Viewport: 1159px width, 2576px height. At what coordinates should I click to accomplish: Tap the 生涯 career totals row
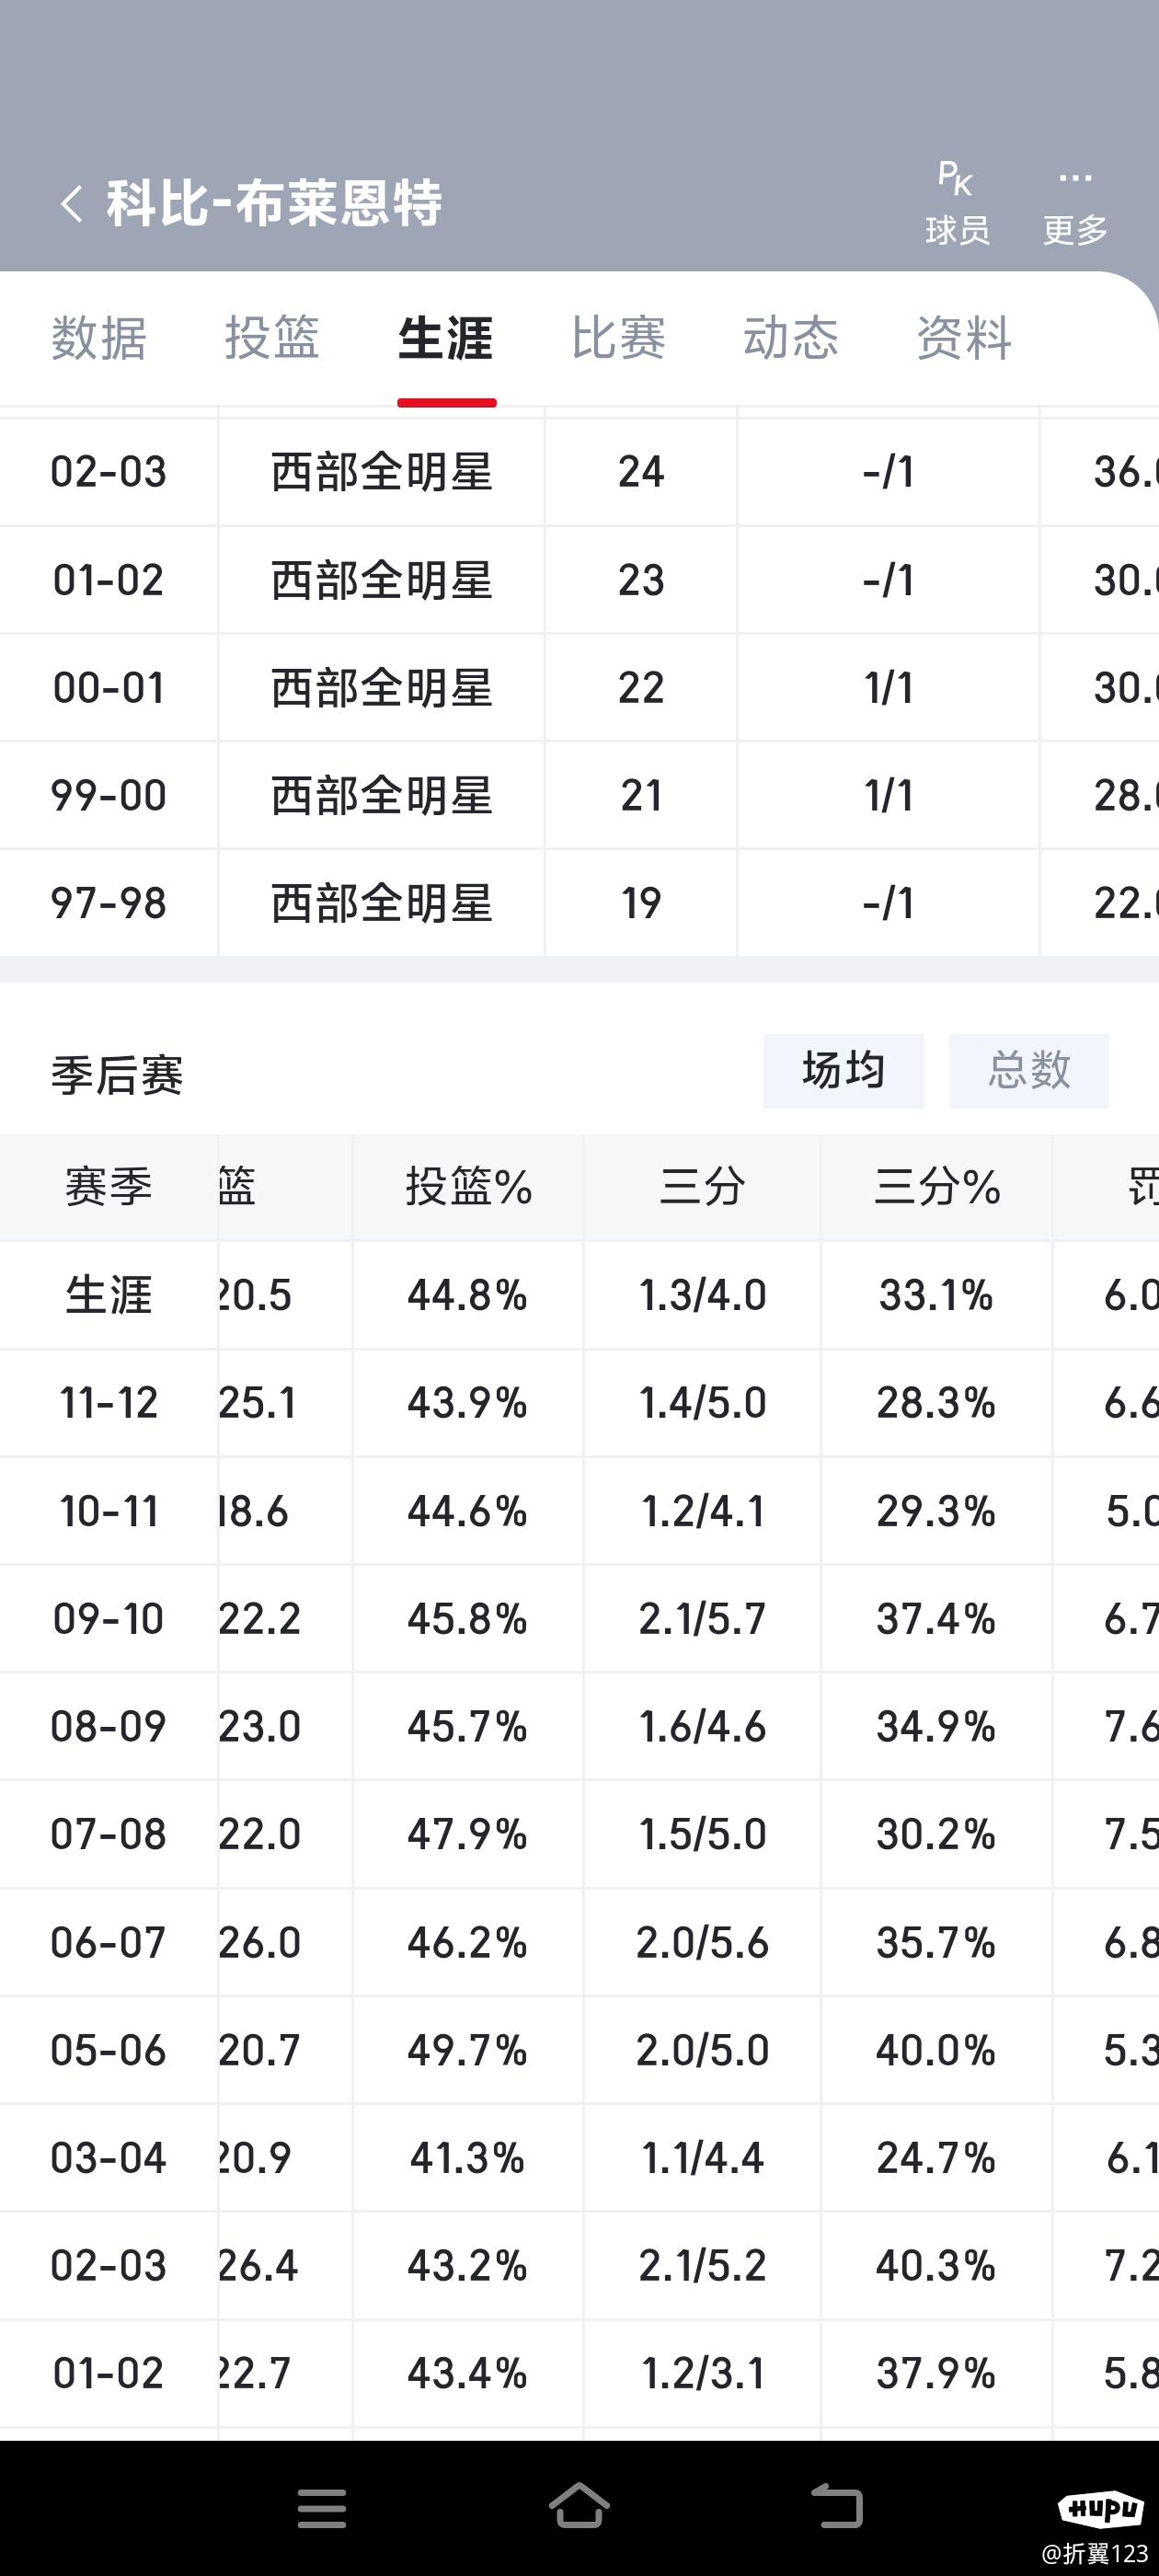(x=579, y=1295)
